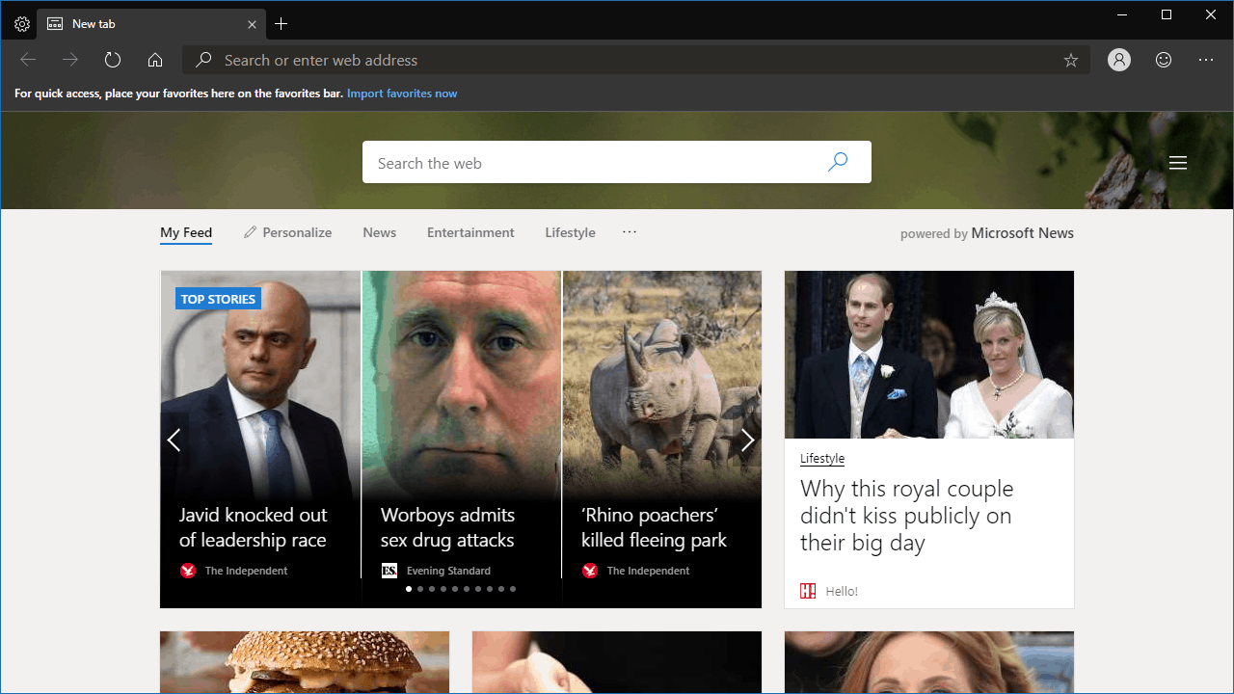This screenshot has width=1234, height=694.
Task: Click the Back navigation arrow
Action: coord(27,59)
